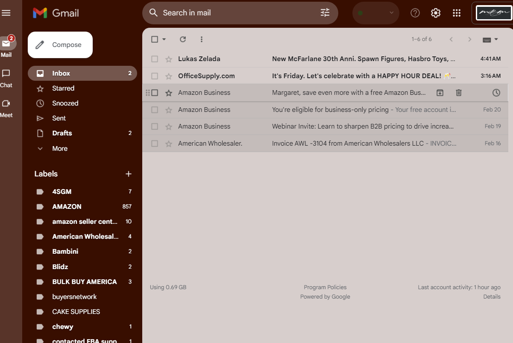Click the search magnifier icon
513x343 pixels.
pos(153,13)
